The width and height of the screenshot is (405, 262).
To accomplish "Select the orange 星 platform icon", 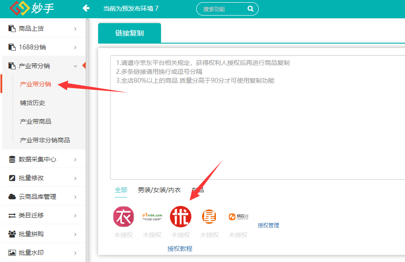I will 209,217.
